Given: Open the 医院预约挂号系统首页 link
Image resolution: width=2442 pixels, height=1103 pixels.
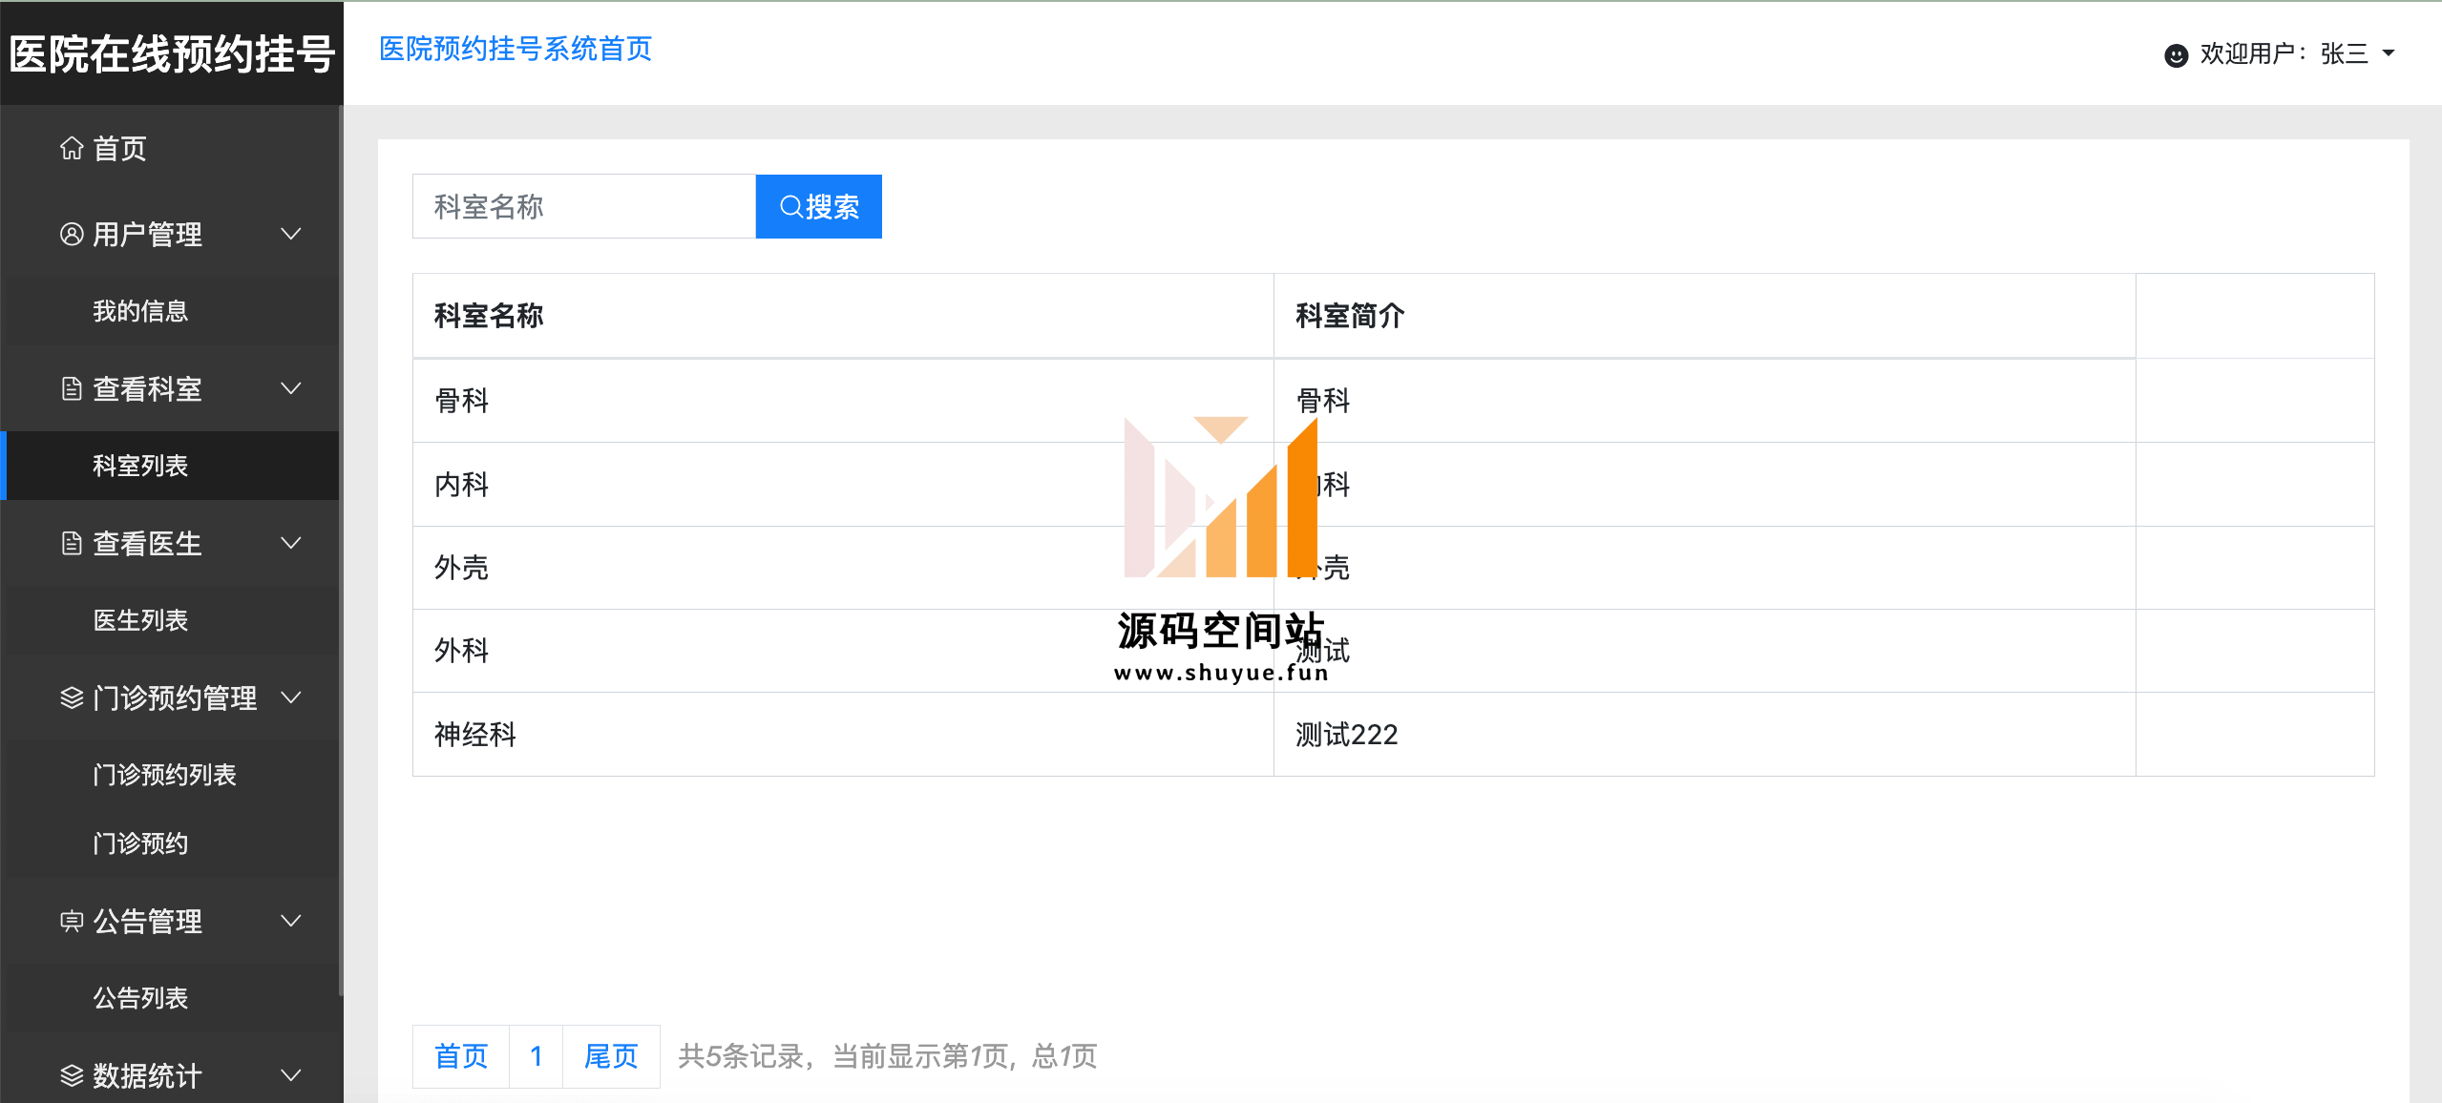Looking at the screenshot, I should (516, 49).
